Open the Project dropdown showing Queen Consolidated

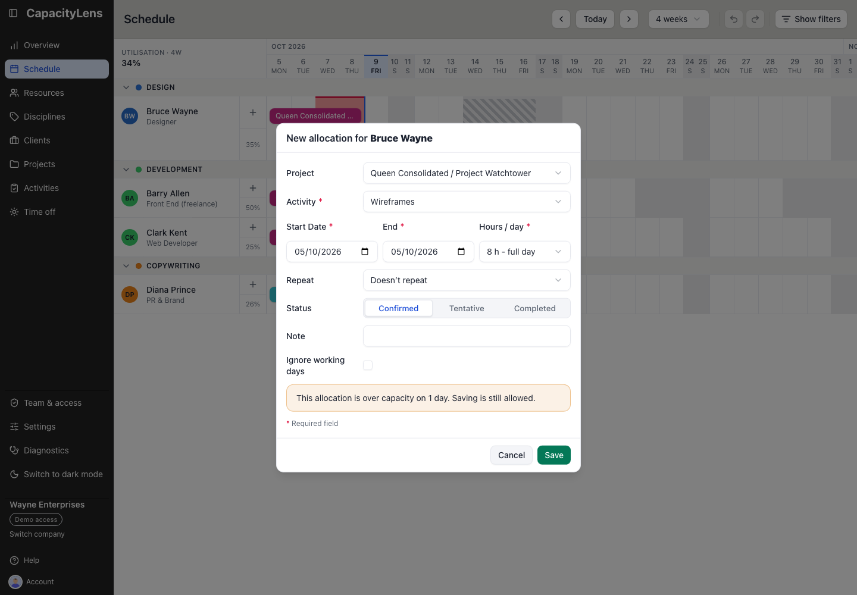[467, 173]
